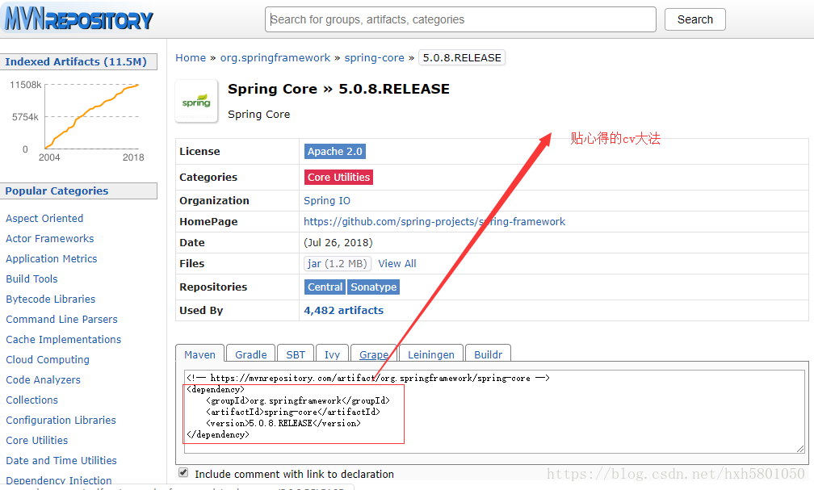814x490 pixels.
Task: Download the jar (1.2 MB) file
Action: tap(338, 264)
